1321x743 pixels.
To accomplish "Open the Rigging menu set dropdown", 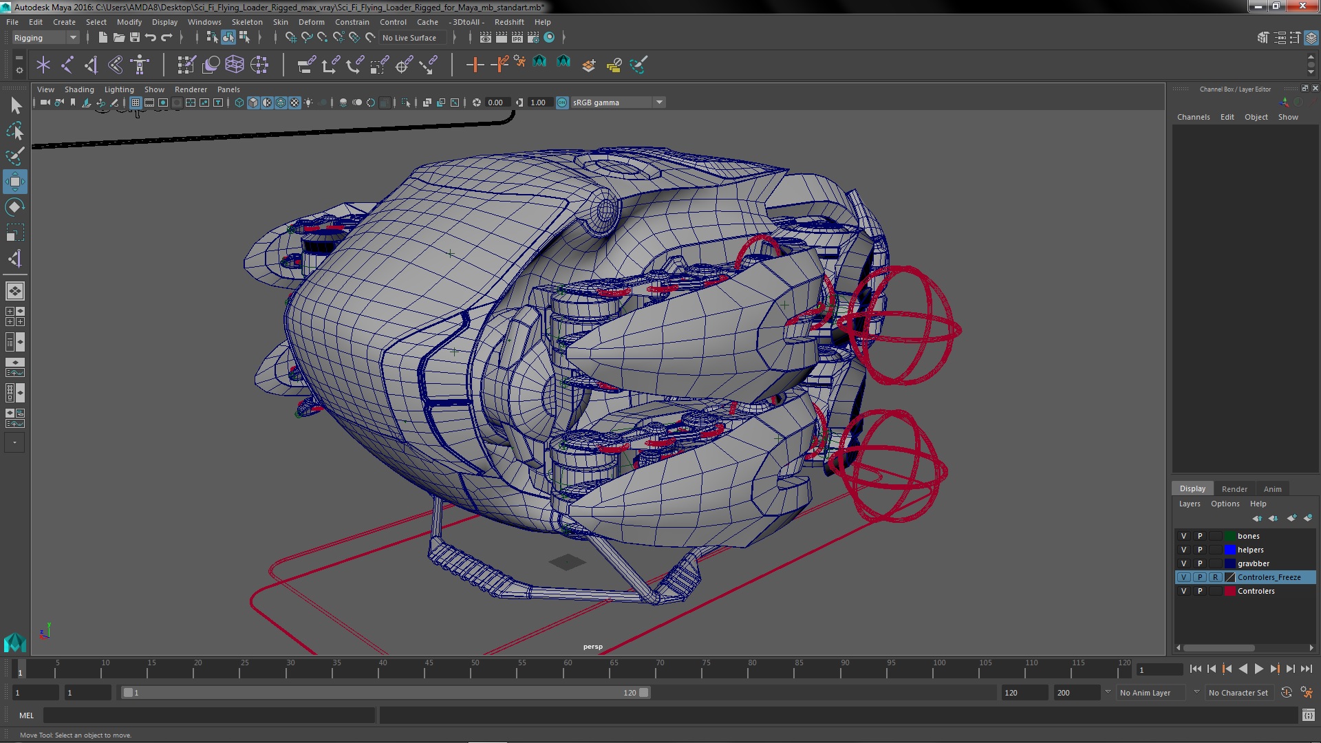I will click(x=45, y=38).
